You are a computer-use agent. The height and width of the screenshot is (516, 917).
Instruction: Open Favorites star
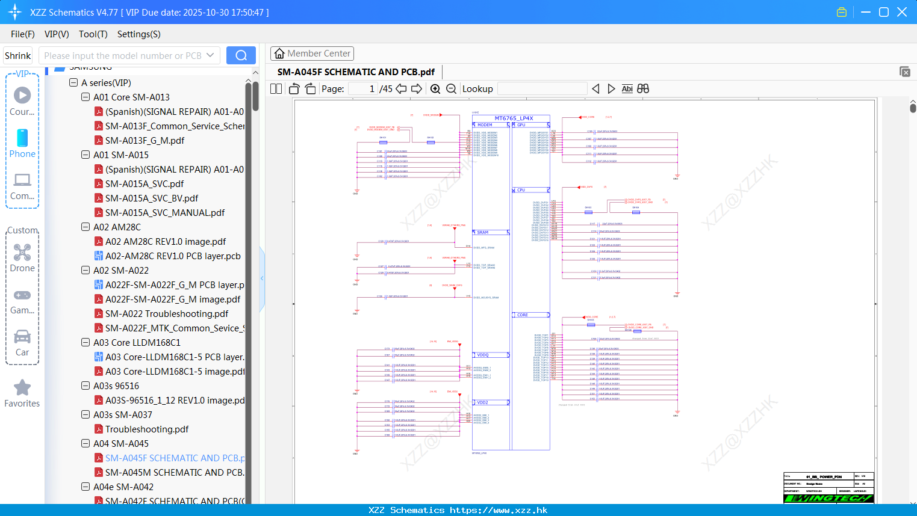click(x=22, y=394)
